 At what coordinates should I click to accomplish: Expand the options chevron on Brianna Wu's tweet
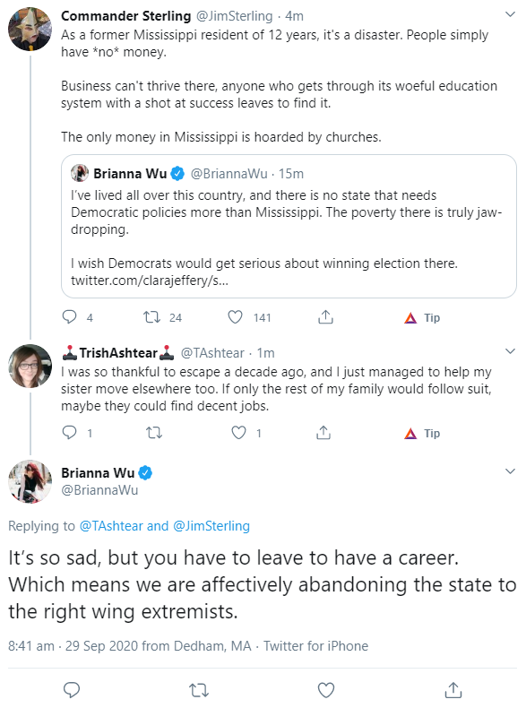tap(510, 471)
